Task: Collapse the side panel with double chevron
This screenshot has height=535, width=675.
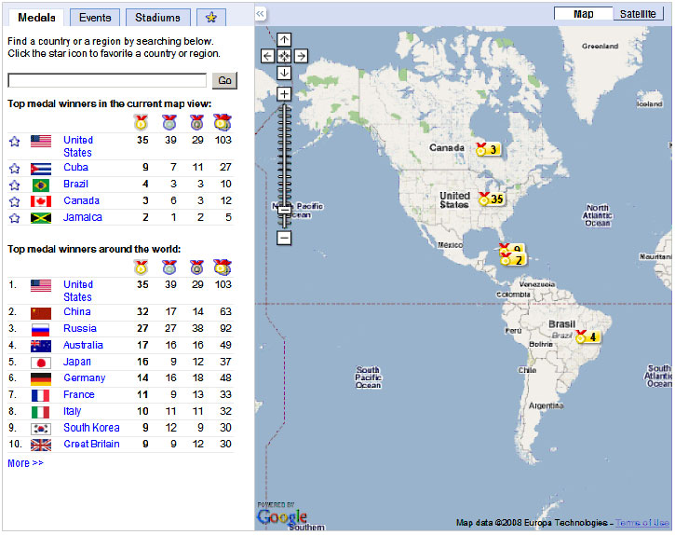Action: (x=260, y=14)
